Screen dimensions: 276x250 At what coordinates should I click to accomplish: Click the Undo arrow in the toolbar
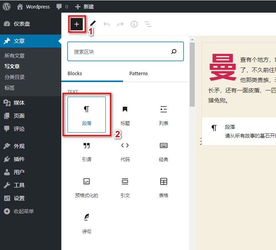coord(107,24)
